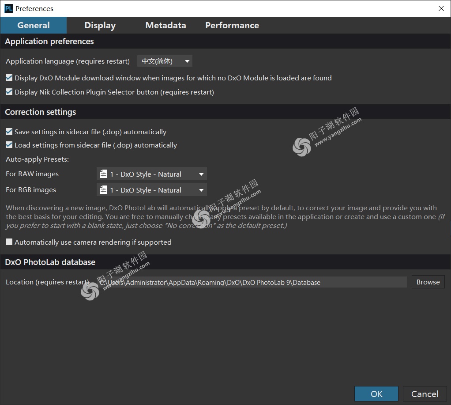The image size is (451, 405).
Task: Uncheck loading settings from sidecar file automatically
Action: (9, 144)
